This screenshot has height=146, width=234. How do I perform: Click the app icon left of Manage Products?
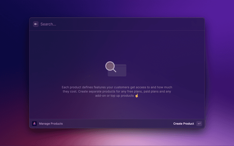pyautogui.click(x=35, y=123)
